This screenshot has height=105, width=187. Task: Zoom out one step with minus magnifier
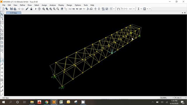click(x=58, y=9)
